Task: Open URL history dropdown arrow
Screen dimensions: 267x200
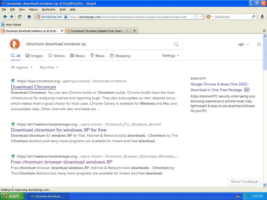Action: pos(200,17)
